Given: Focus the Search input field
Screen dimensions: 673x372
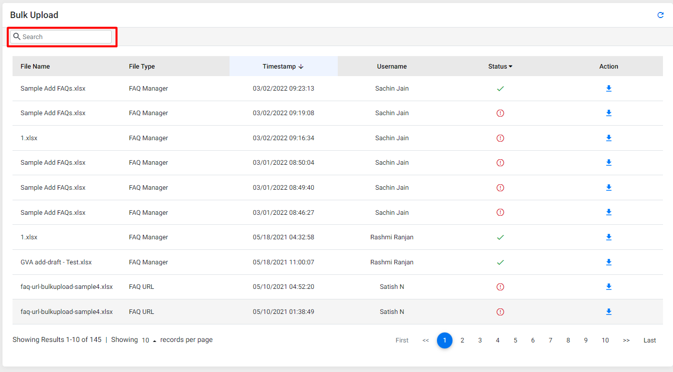Looking at the screenshot, I should 61,37.
